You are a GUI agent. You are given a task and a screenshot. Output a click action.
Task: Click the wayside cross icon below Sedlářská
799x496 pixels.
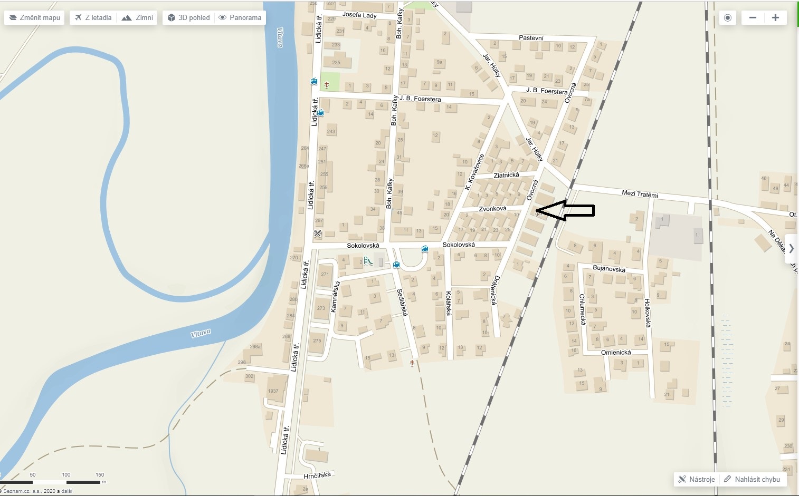(412, 363)
